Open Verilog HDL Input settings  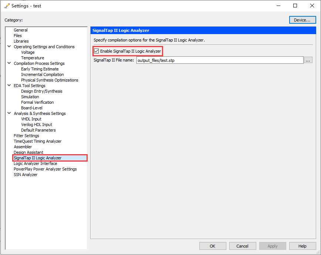point(37,125)
